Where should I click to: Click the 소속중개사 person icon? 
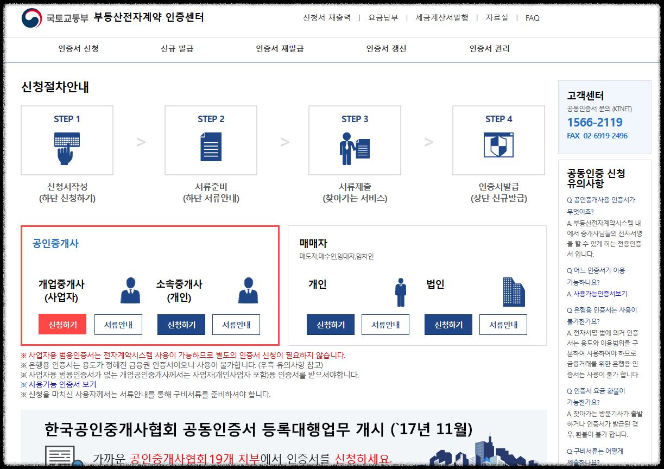[x=249, y=289]
